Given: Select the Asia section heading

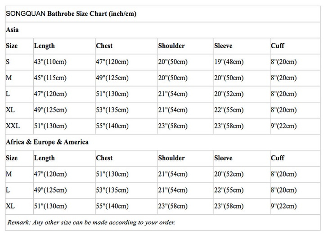Looking at the screenshot, I should tap(12, 30).
